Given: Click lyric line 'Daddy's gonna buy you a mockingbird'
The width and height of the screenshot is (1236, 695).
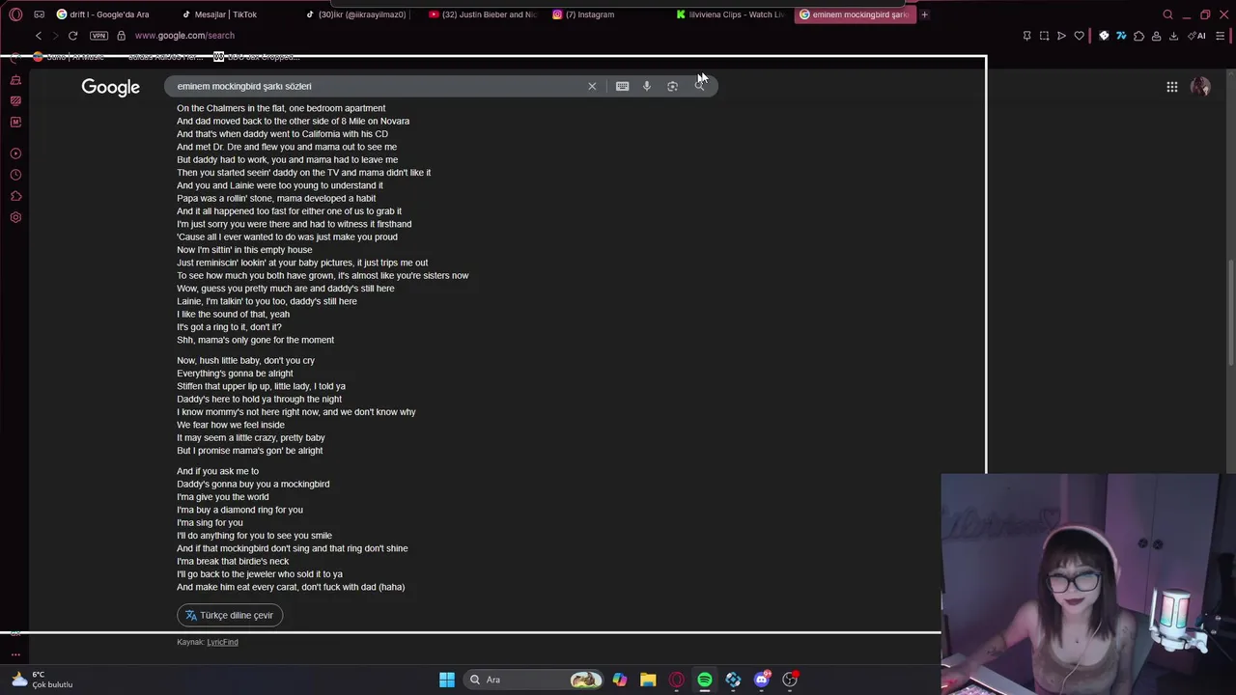Looking at the screenshot, I should (253, 484).
